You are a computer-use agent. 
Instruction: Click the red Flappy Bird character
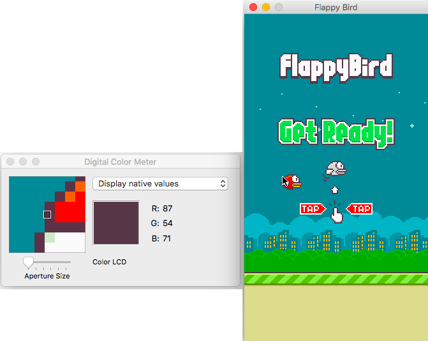tap(293, 182)
